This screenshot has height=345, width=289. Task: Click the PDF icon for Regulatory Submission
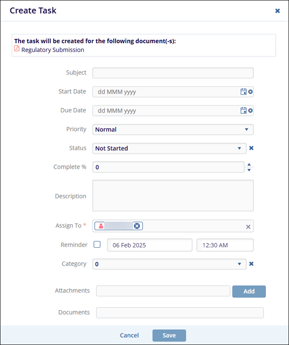17,49
